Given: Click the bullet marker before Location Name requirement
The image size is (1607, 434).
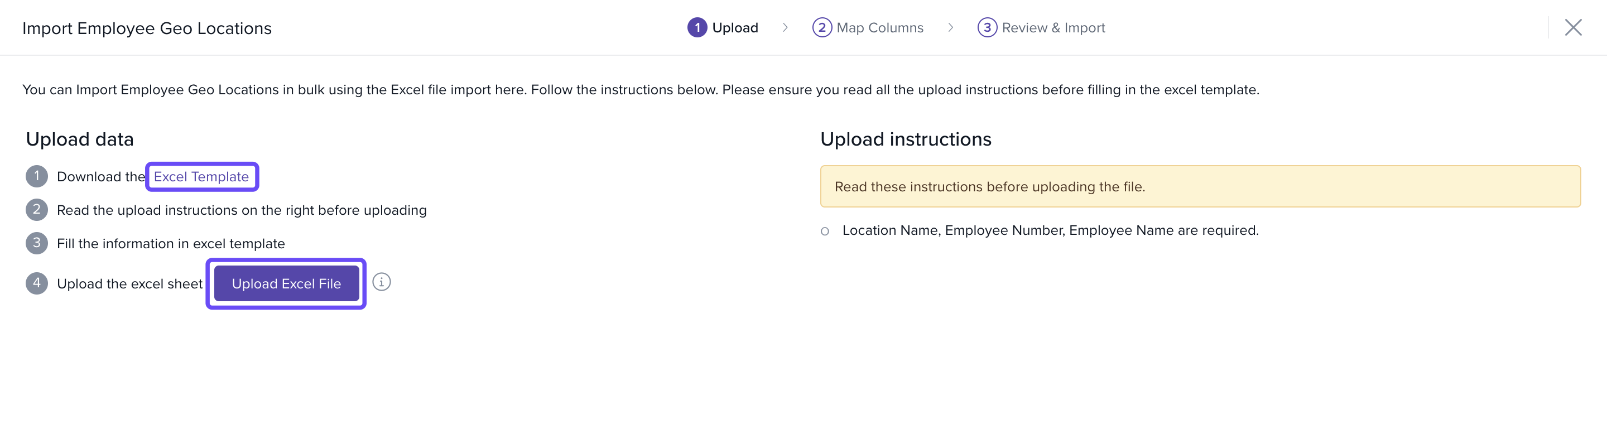Looking at the screenshot, I should click(825, 232).
